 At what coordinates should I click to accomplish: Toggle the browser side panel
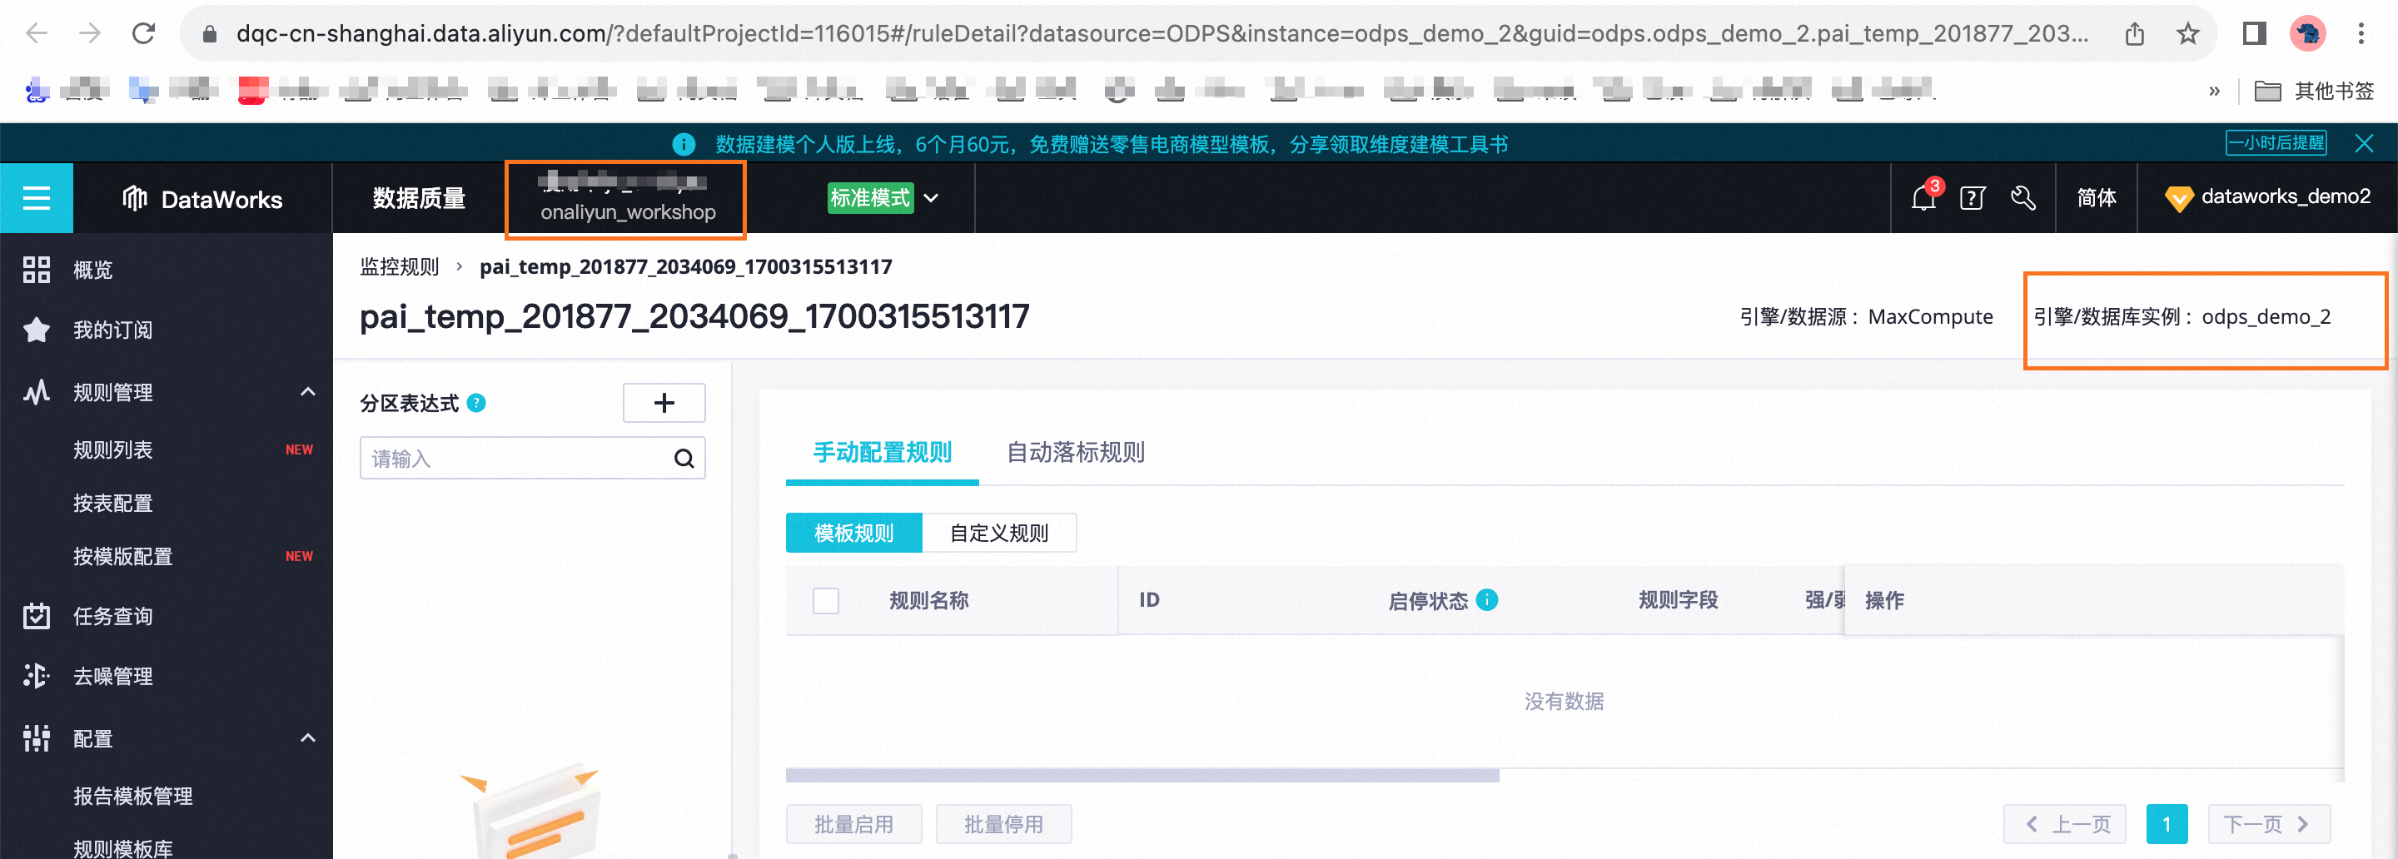coord(2254,34)
